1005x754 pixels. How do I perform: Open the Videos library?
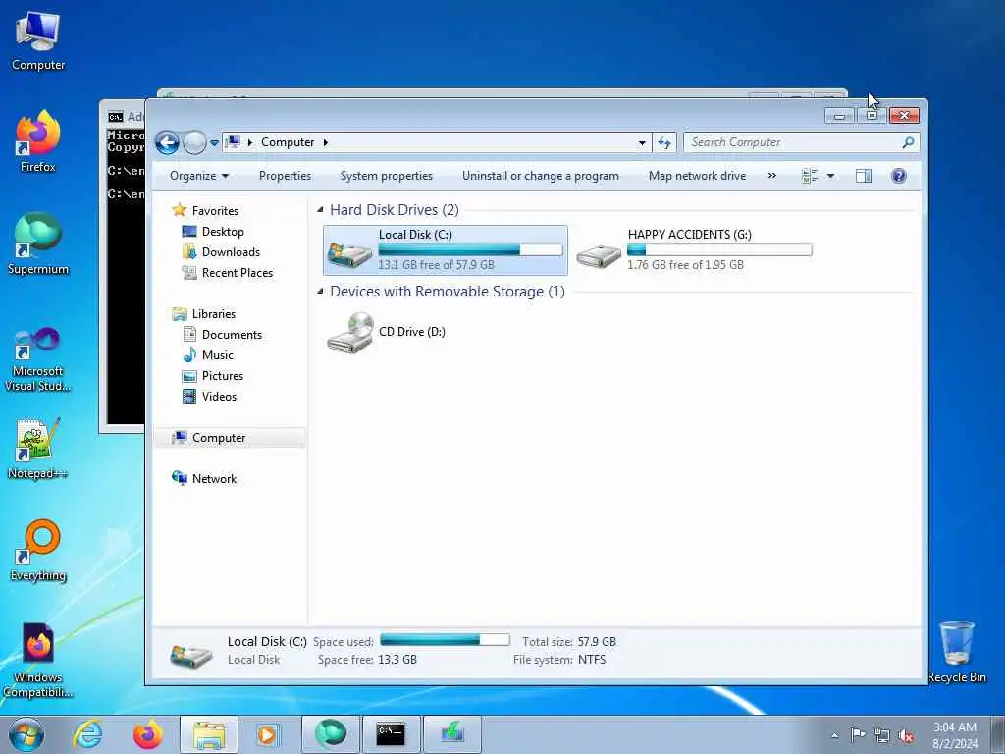(219, 397)
